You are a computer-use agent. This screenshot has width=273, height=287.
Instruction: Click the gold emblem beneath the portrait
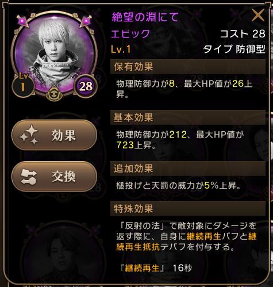(x=55, y=93)
